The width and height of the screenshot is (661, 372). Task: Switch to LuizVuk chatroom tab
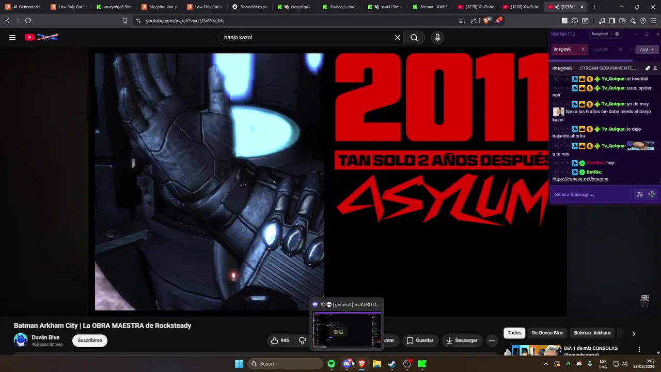coord(601,49)
